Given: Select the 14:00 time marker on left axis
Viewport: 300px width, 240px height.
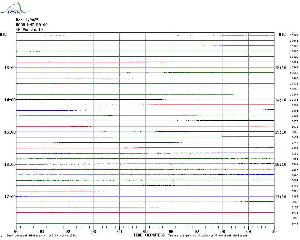Looking at the screenshot, I should pyautogui.click(x=10, y=100).
